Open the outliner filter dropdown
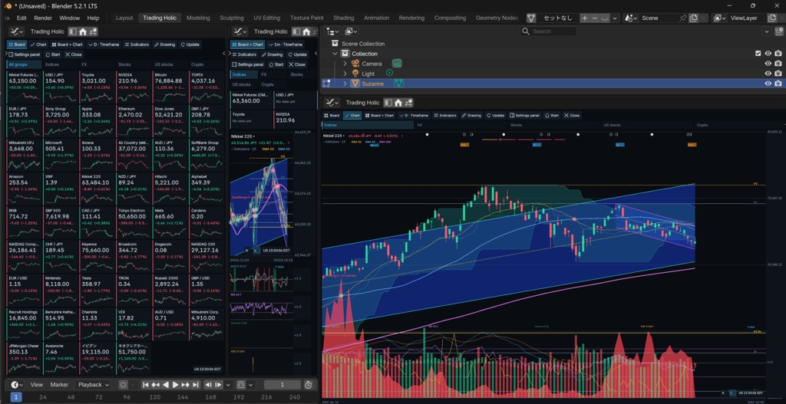Screen dimensions: 786x404 point(767,31)
